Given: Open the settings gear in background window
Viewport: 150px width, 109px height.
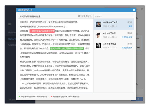Looking at the screenshot, I should click(x=142, y=9).
